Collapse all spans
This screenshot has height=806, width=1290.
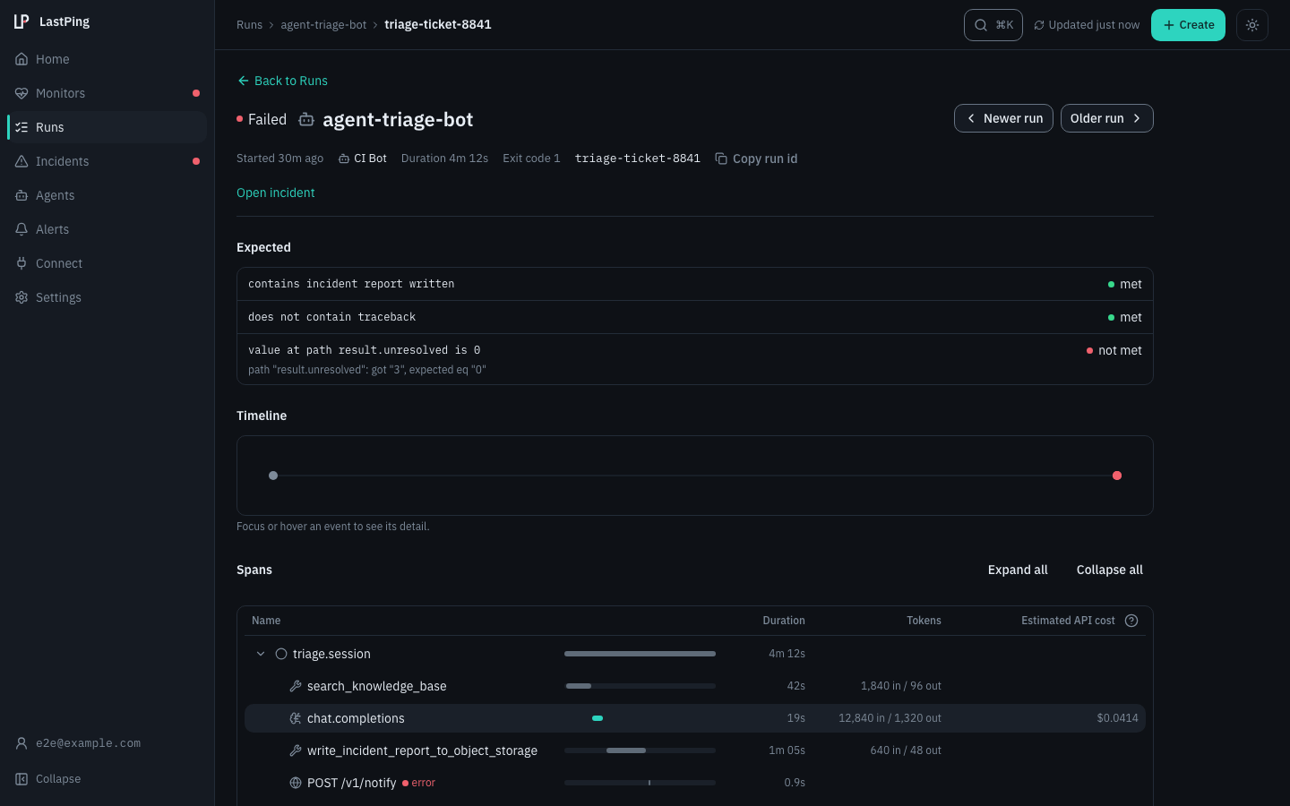point(1110,570)
